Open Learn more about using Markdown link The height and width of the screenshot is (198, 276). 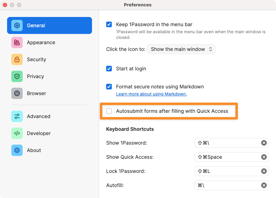point(151,94)
